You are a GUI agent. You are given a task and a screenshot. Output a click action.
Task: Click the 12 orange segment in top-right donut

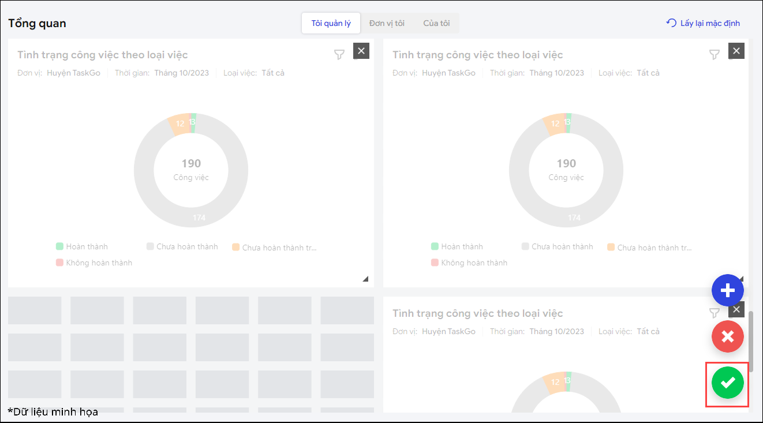coord(555,123)
